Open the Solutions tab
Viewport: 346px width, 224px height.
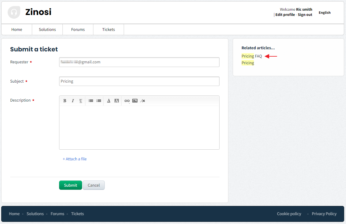tap(47, 30)
